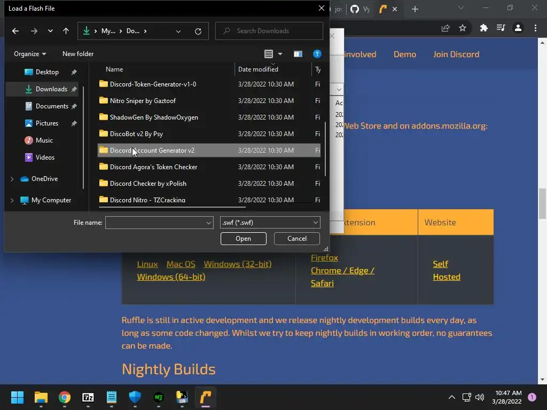
Task: Open the File name history dropdown
Action: coord(209,223)
